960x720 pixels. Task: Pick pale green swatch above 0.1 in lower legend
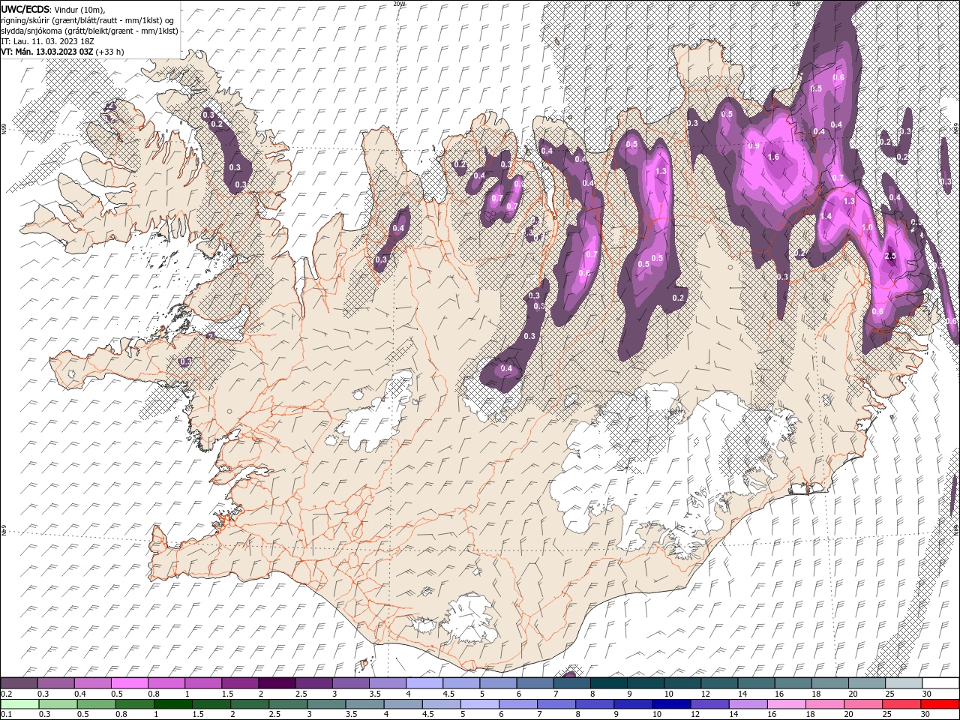19,704
